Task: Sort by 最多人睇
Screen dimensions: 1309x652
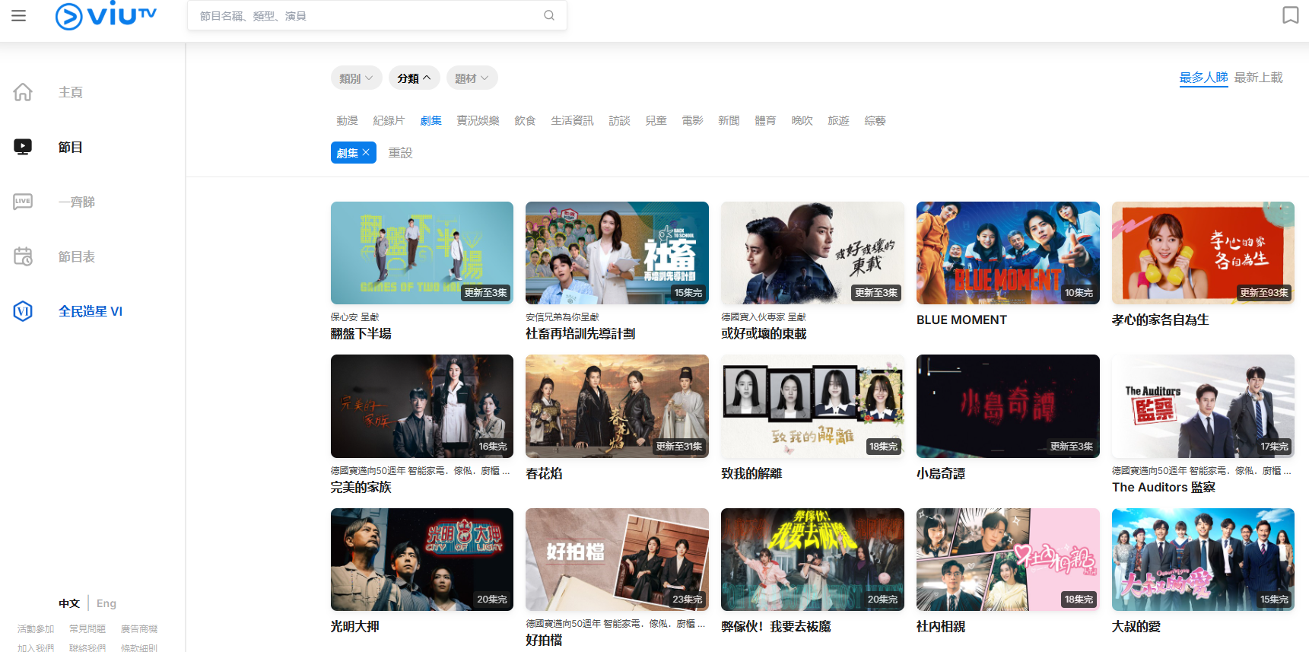Action: pos(1203,78)
